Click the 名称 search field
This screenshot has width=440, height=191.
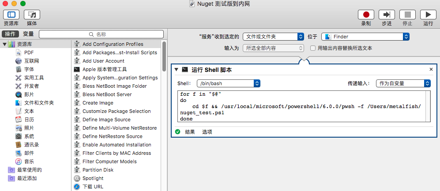pos(102,34)
